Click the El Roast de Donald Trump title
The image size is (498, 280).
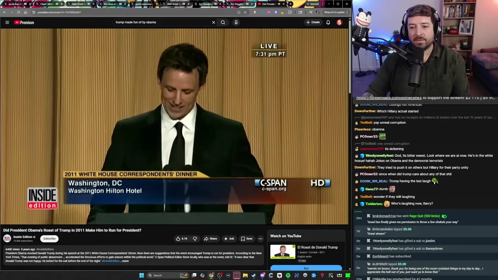tap(317, 247)
